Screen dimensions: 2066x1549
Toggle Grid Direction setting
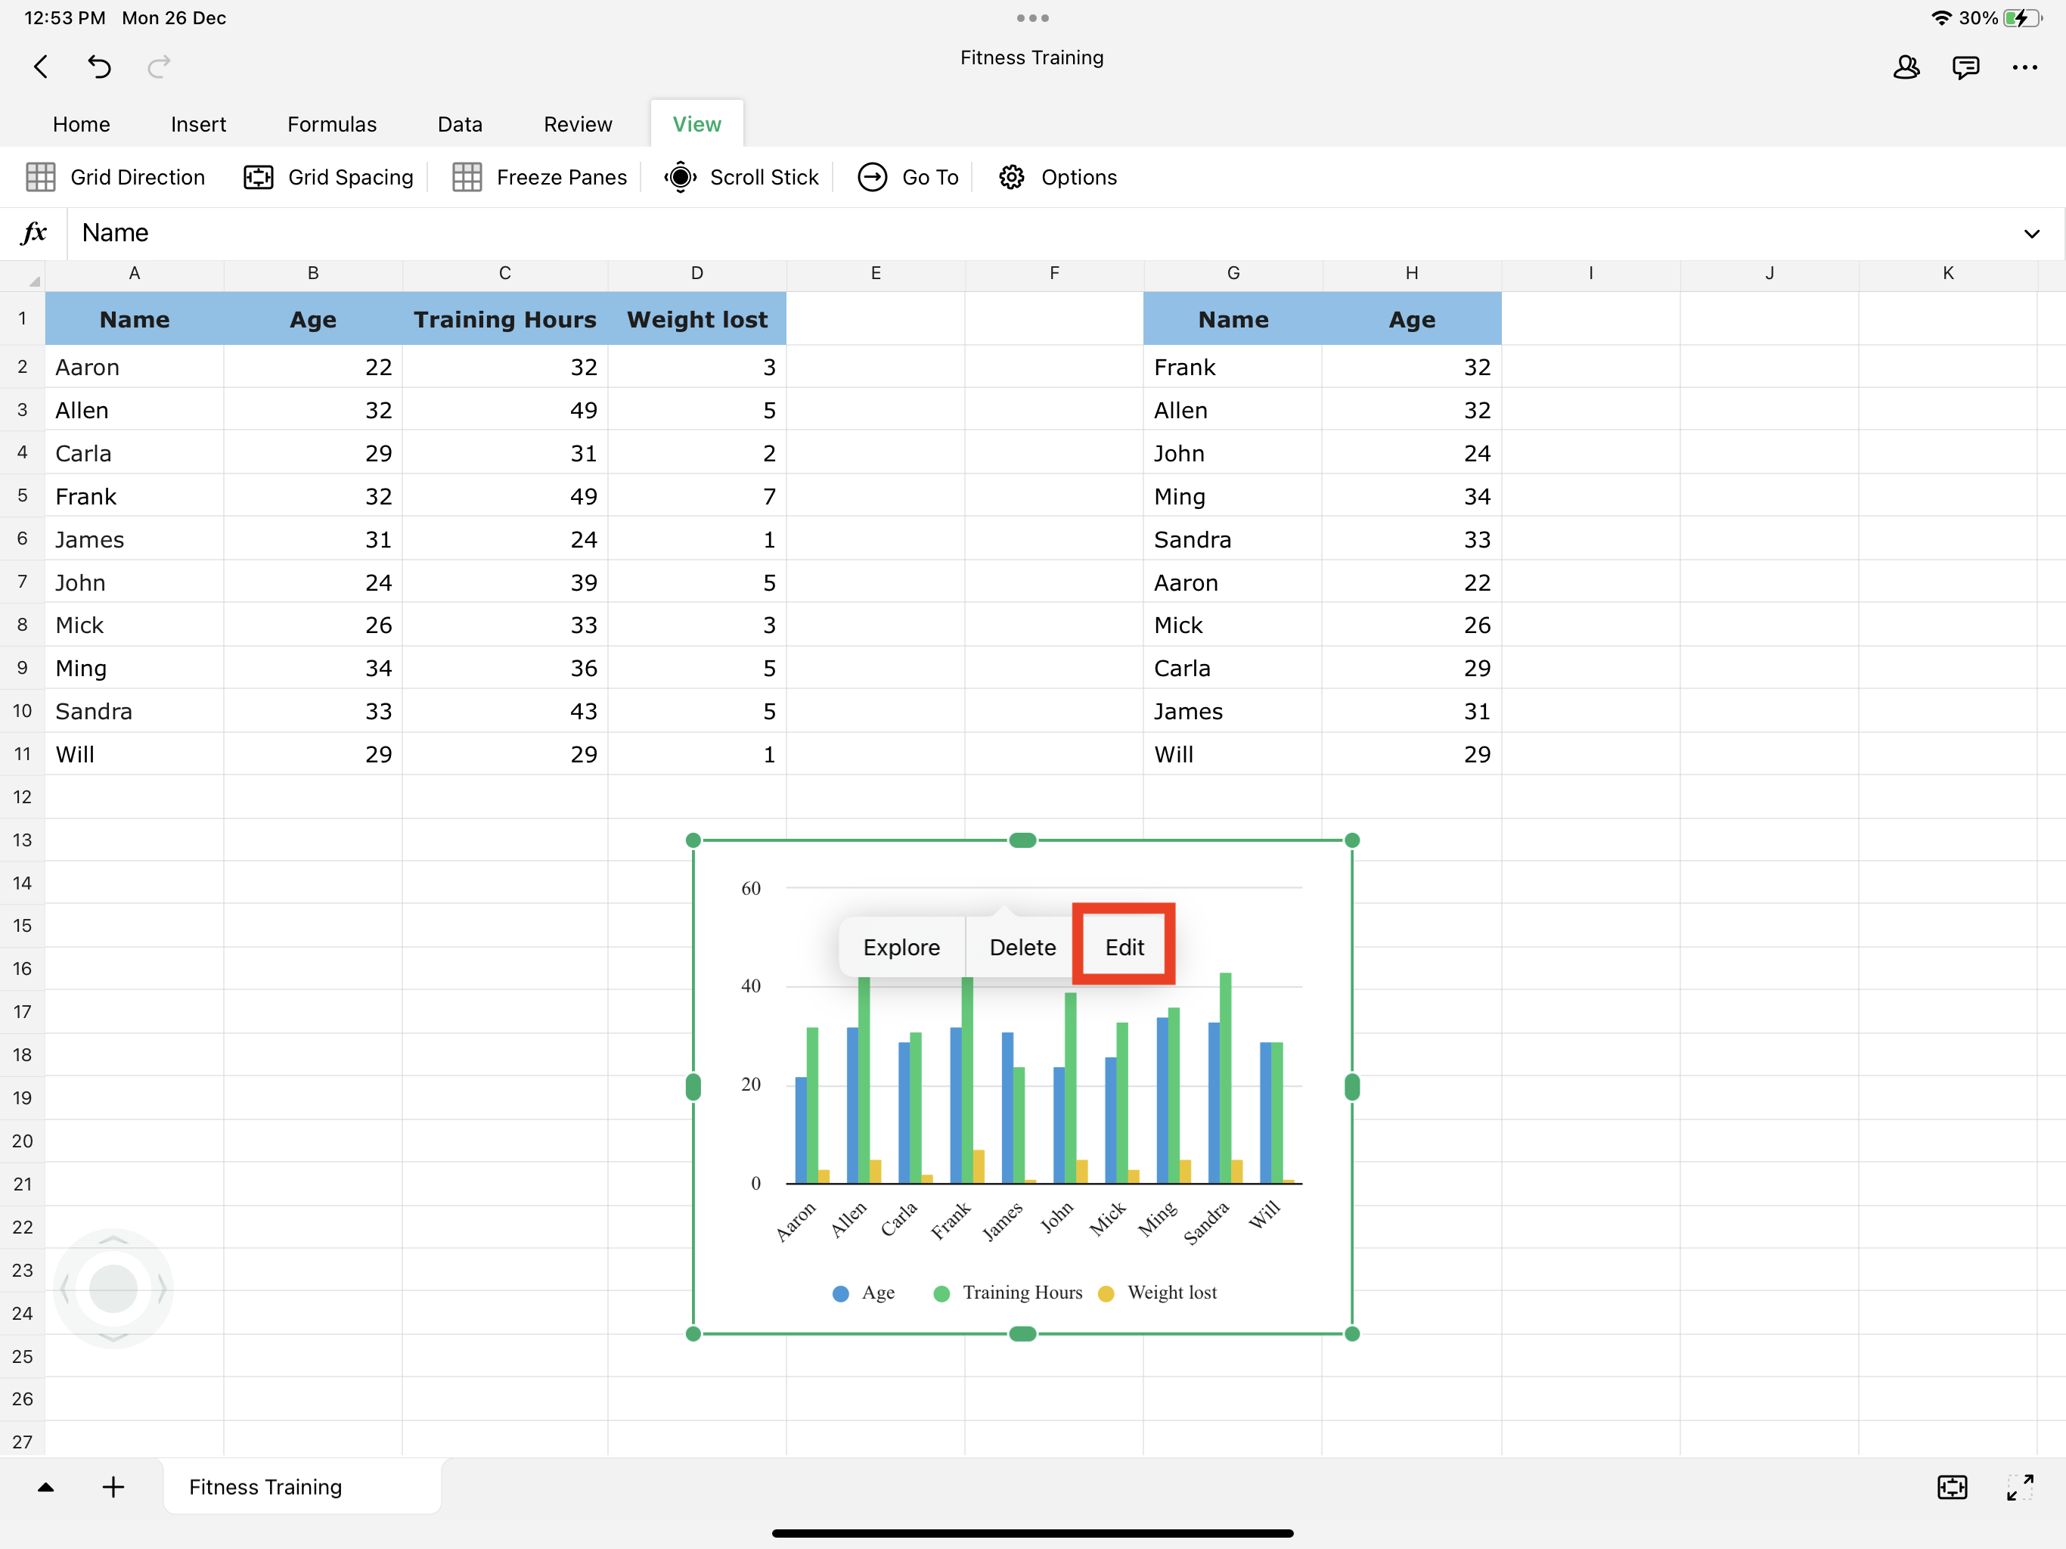(116, 178)
